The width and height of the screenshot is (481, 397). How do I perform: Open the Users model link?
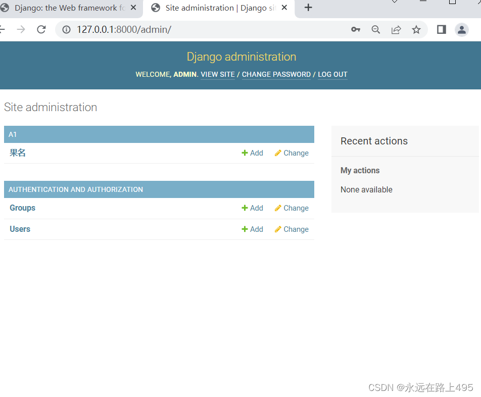point(20,229)
